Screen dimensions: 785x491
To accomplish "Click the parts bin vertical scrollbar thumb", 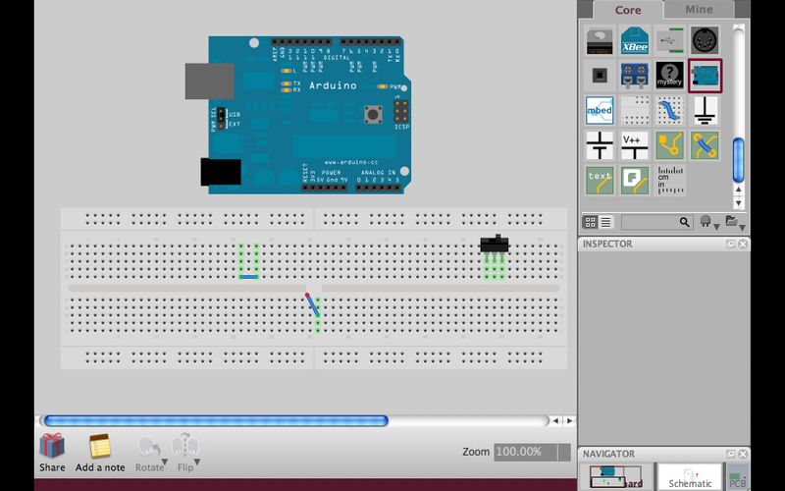I will (739, 160).
